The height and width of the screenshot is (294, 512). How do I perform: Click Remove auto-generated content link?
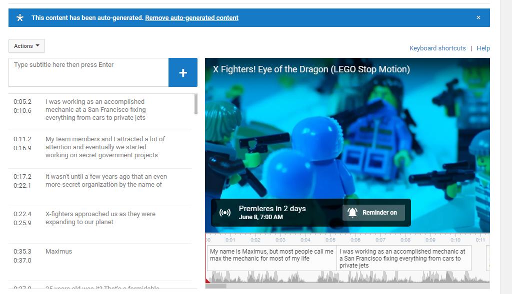coord(191,17)
